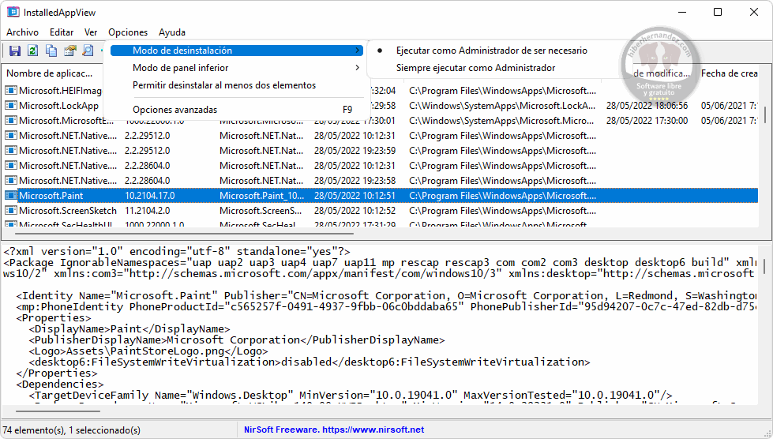Click 'Microsoft.Paint_10...' package name cell
The height and width of the screenshot is (439, 773).
[x=262, y=196]
